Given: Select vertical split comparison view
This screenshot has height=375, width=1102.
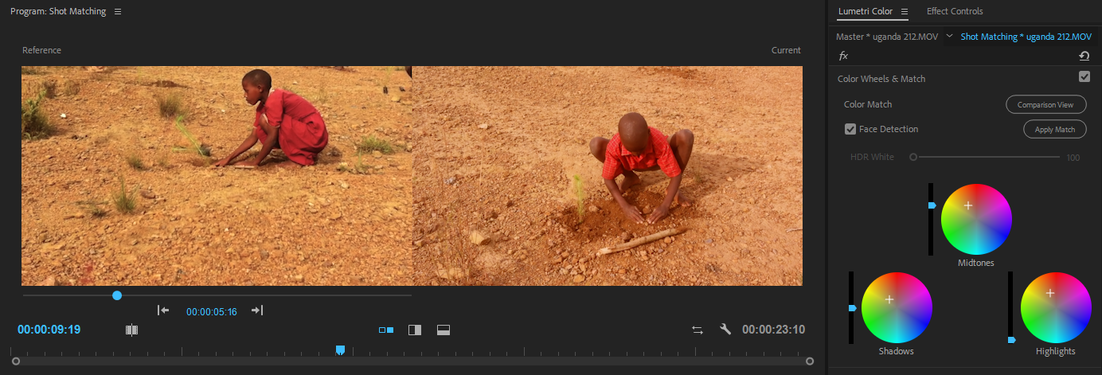Looking at the screenshot, I should (415, 330).
